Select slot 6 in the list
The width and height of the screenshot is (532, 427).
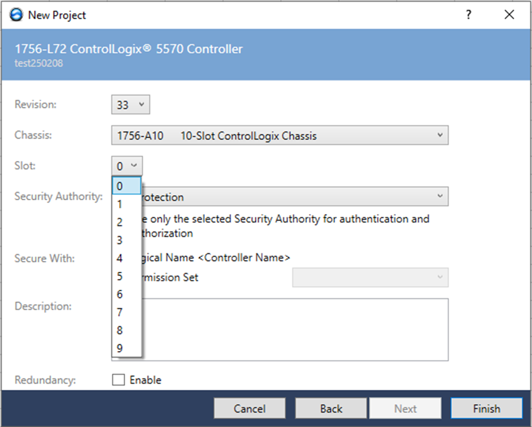tap(127, 294)
